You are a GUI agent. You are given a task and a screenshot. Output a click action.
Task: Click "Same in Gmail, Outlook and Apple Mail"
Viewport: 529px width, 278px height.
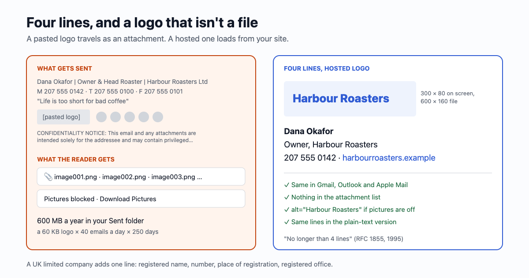(x=346, y=185)
